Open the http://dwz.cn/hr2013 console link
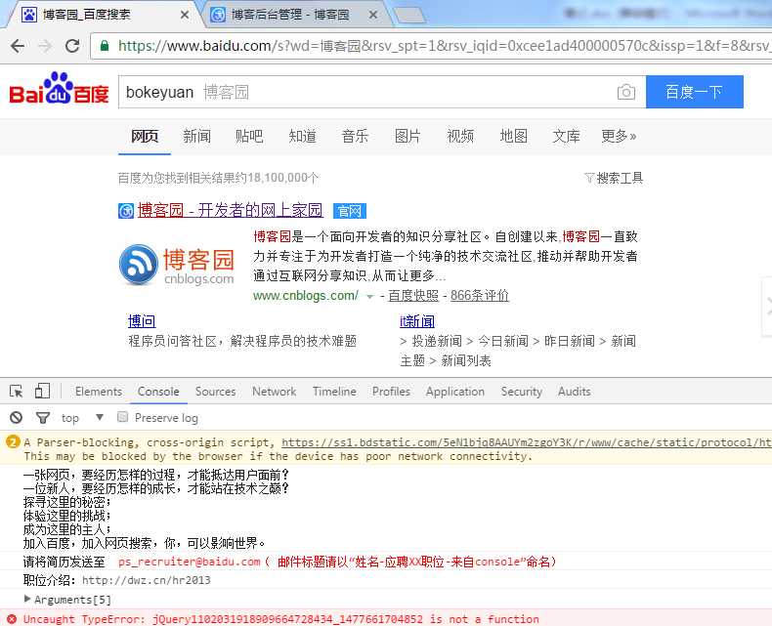 147,580
